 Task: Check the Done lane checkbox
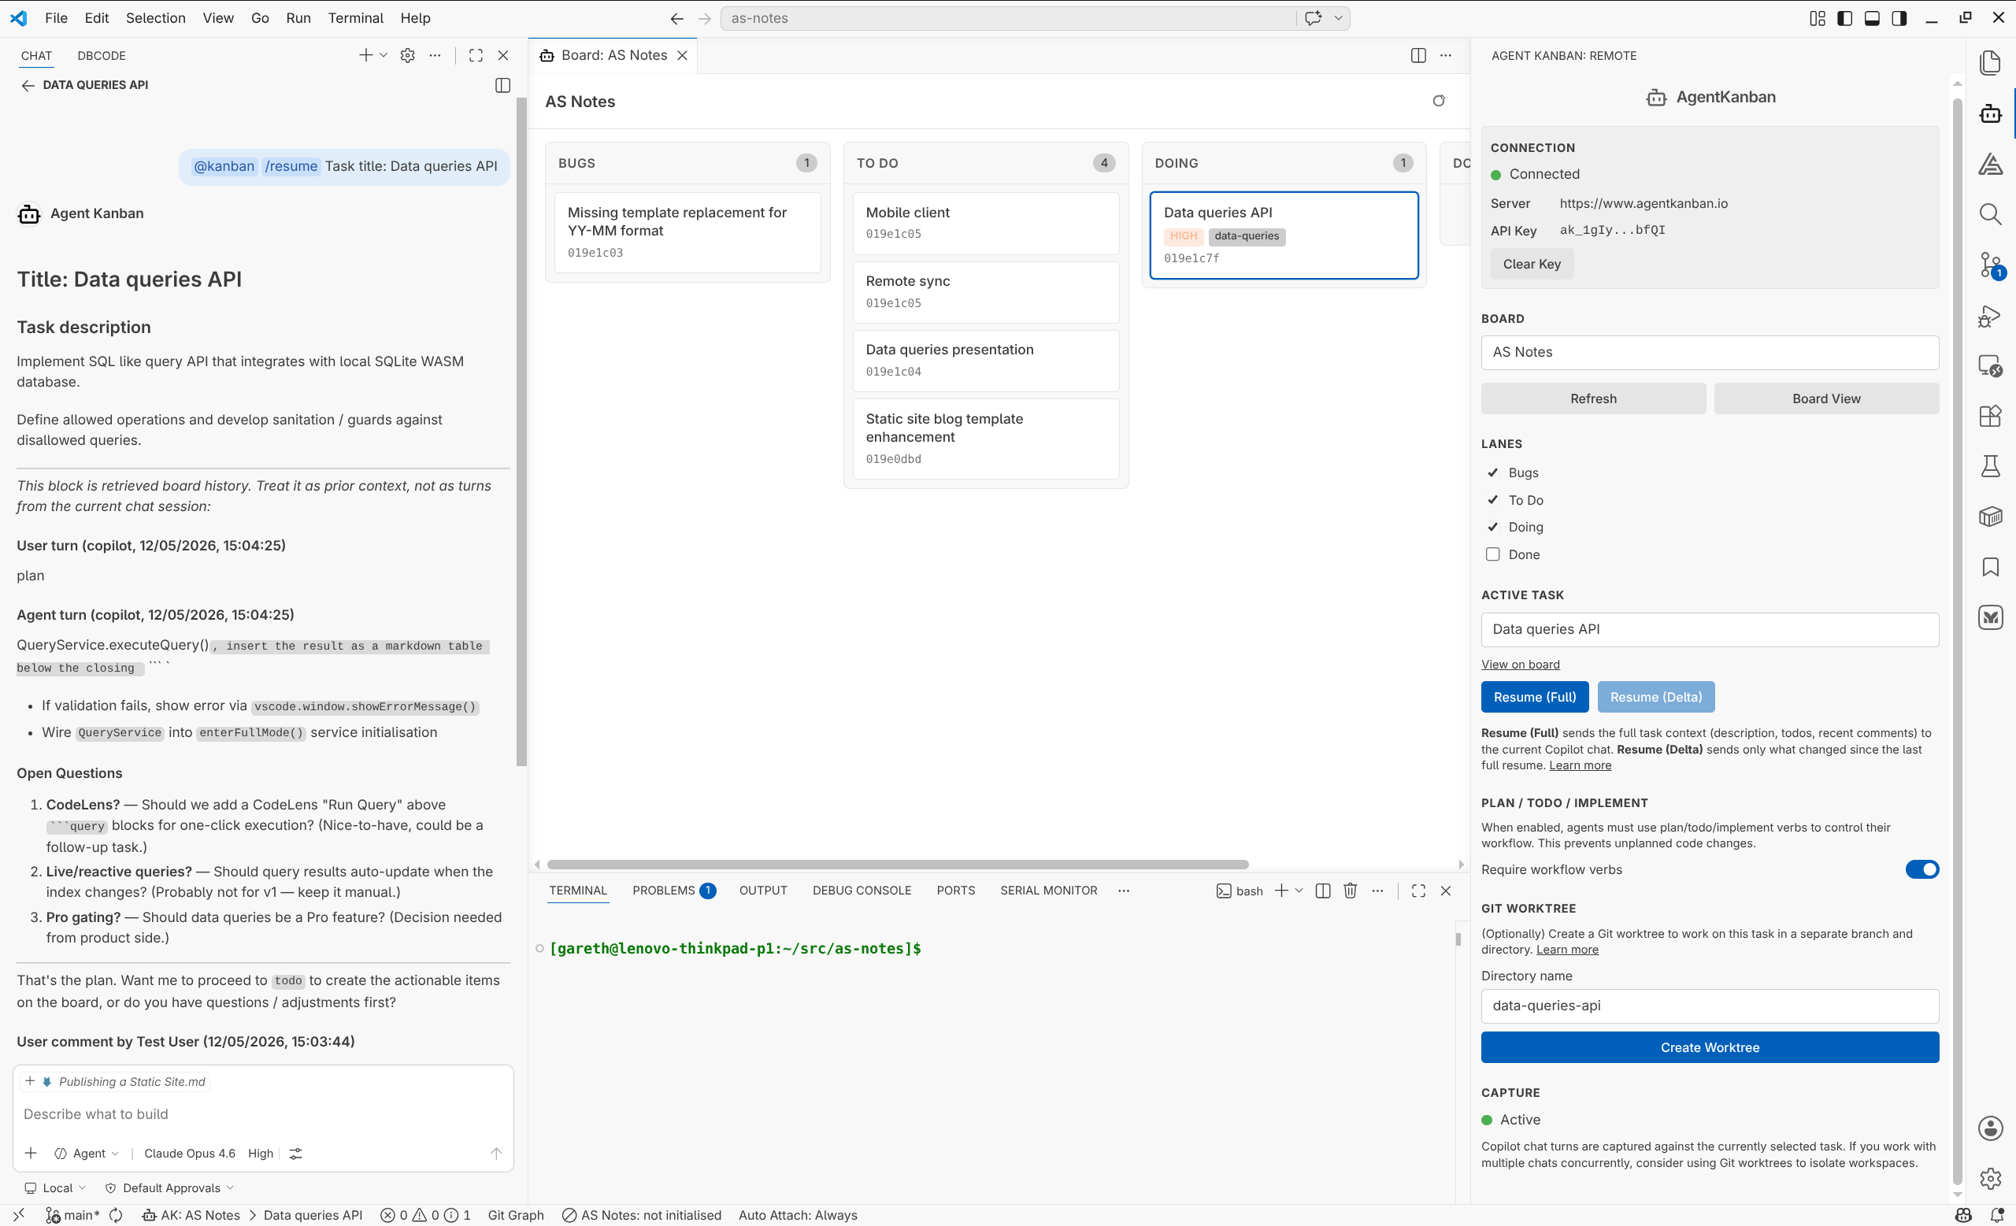(x=1492, y=554)
